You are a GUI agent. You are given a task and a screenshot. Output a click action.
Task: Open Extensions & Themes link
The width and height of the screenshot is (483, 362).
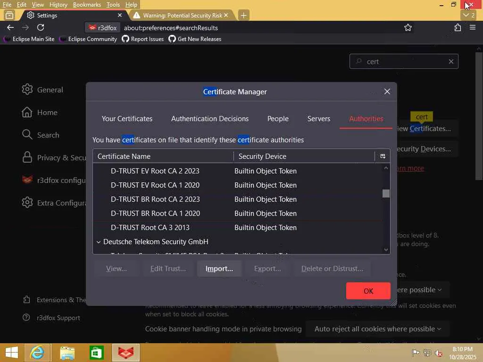click(x=54, y=300)
